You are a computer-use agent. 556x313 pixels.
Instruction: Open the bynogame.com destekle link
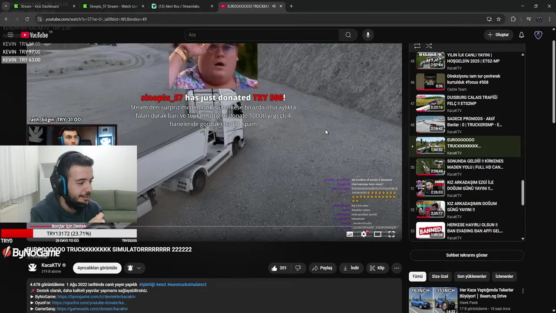tap(96, 297)
